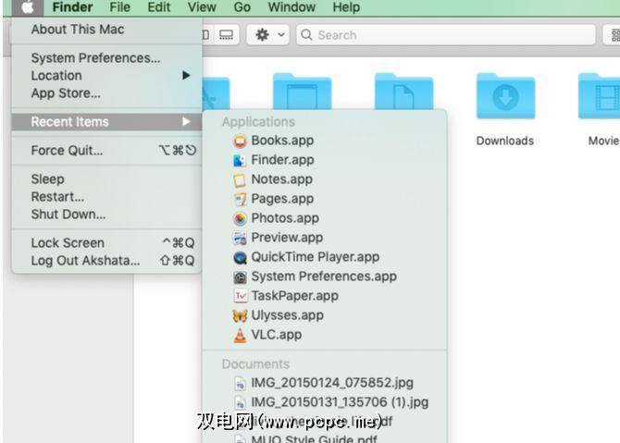Open System Preferences.app recent item
The width and height of the screenshot is (620, 443).
[324, 277]
